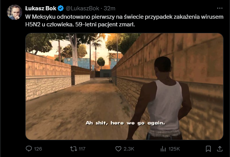Open Łukasz Bok profile avatar
The height and width of the screenshot is (157, 230).
coord(15,12)
